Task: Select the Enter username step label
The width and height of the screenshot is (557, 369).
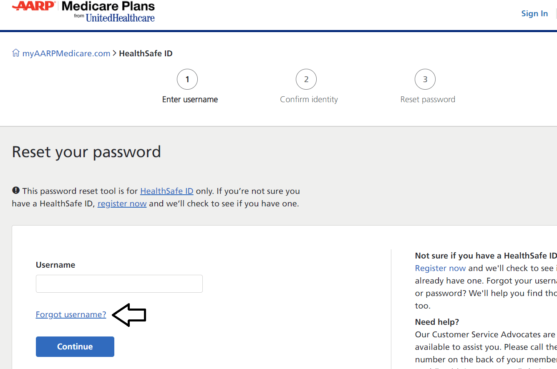Action: 190,99
